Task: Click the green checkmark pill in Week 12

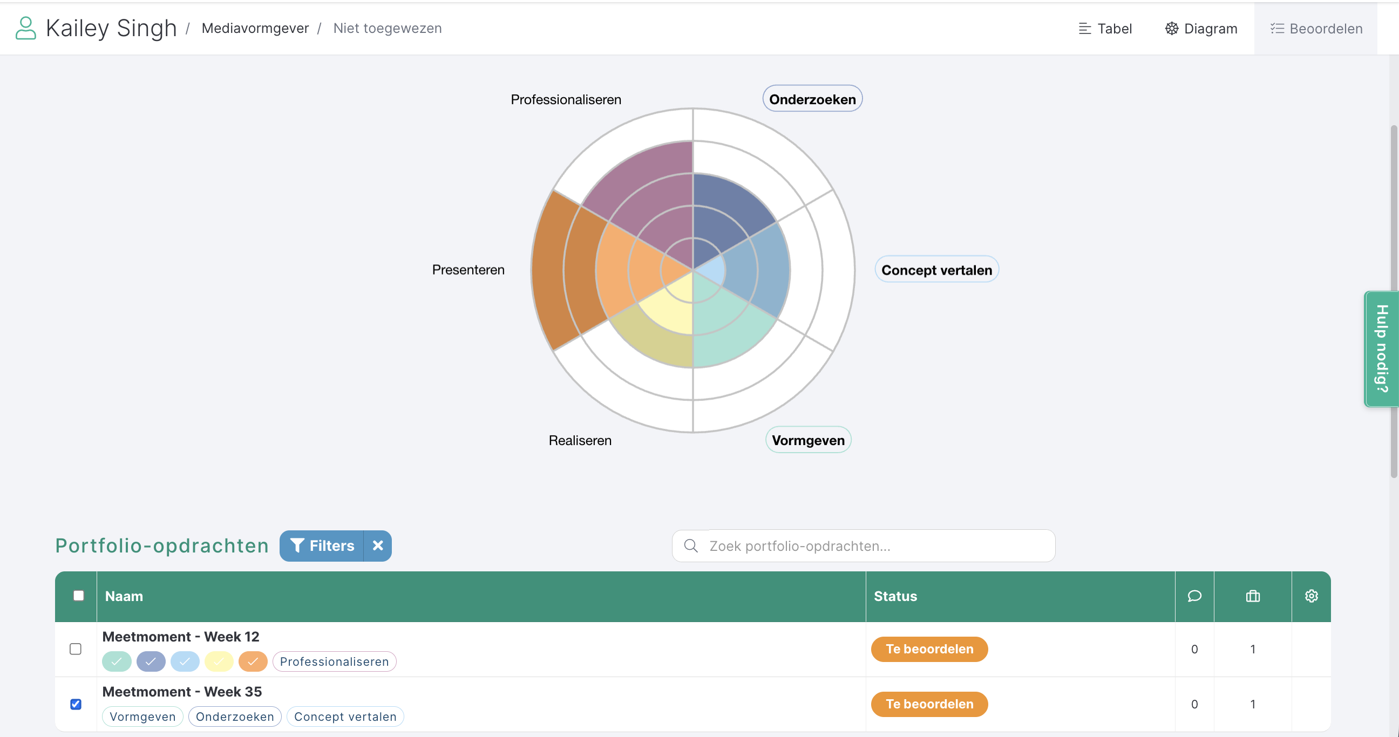Action: click(x=116, y=661)
